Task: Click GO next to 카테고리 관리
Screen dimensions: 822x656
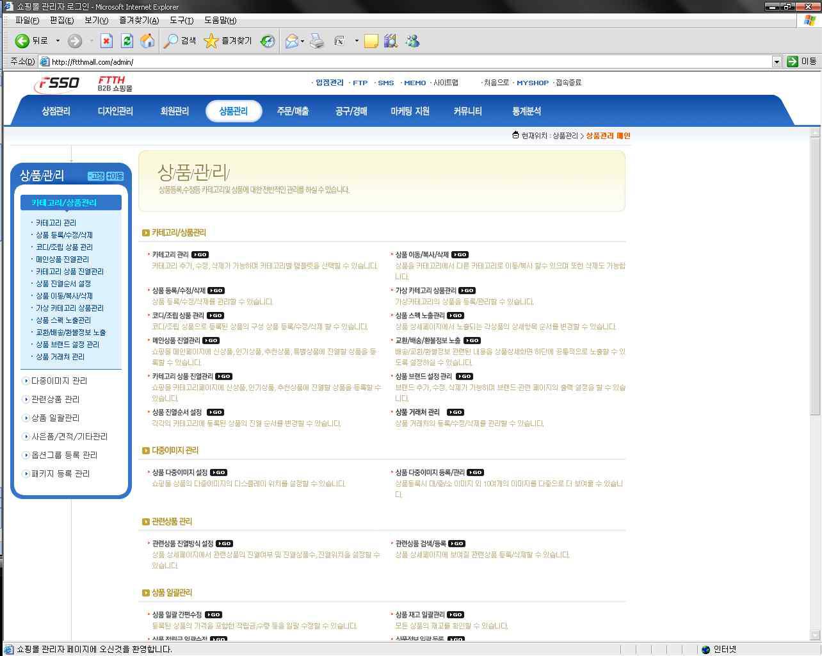Action: (x=200, y=255)
